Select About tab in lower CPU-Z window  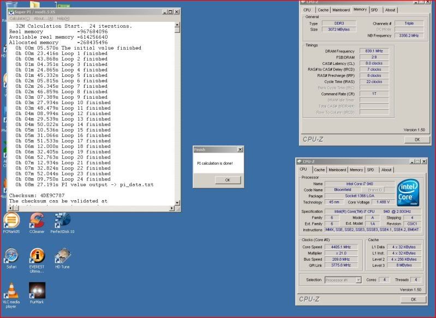(x=386, y=170)
